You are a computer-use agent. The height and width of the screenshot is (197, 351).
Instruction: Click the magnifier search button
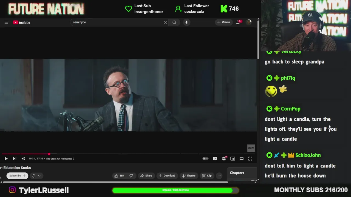(174, 22)
